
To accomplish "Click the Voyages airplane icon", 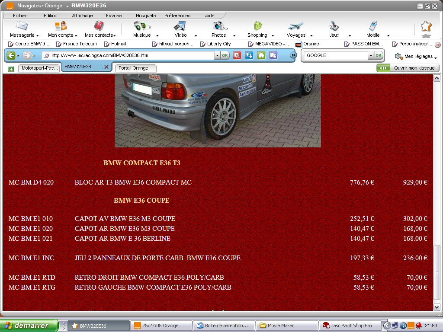I will coord(295,26).
